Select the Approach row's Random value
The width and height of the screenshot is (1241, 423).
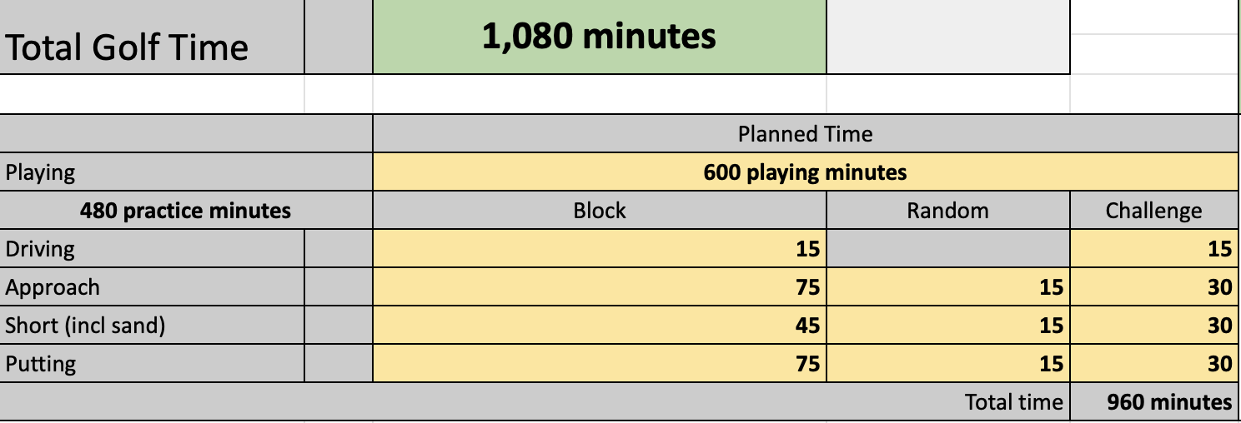(947, 287)
